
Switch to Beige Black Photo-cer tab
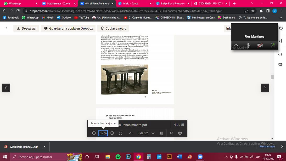173,3
